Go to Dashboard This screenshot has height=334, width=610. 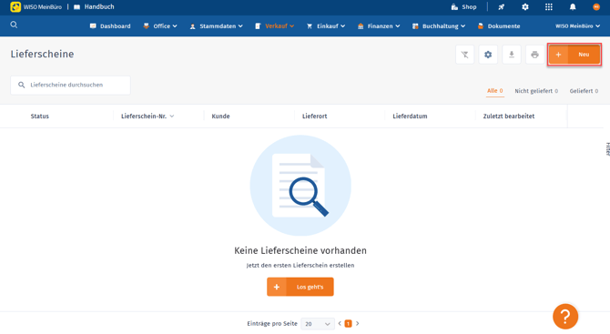coord(110,26)
